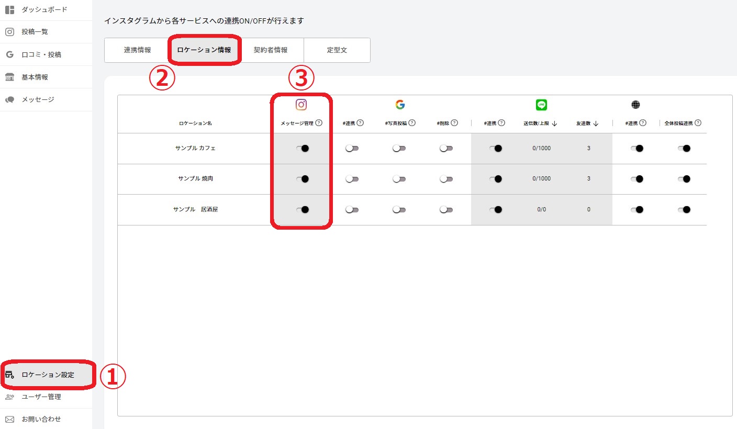This screenshot has width=737, height=429.
Task: Open ユーザー管理 in the sidebar
Action: coord(41,397)
